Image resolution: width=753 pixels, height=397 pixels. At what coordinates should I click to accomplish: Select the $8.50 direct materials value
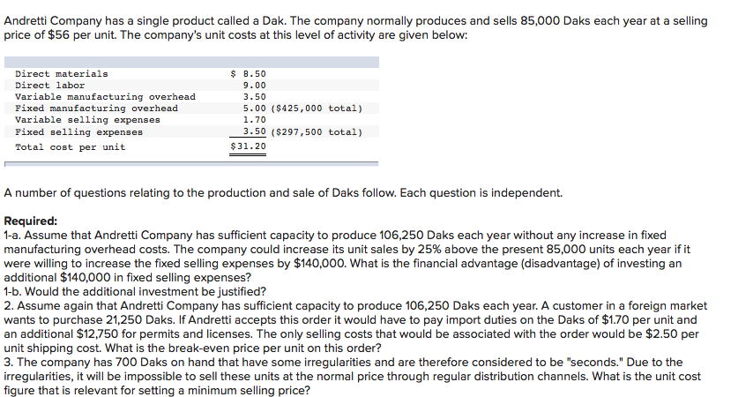249,73
